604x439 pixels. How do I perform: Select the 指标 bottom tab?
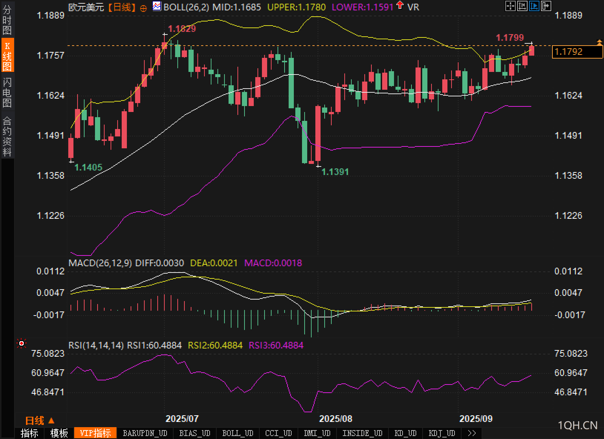29,433
